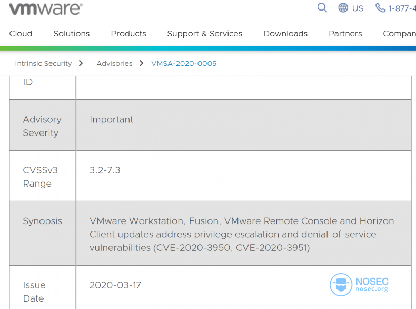Open the Partners menu
416x309 pixels.
point(345,34)
